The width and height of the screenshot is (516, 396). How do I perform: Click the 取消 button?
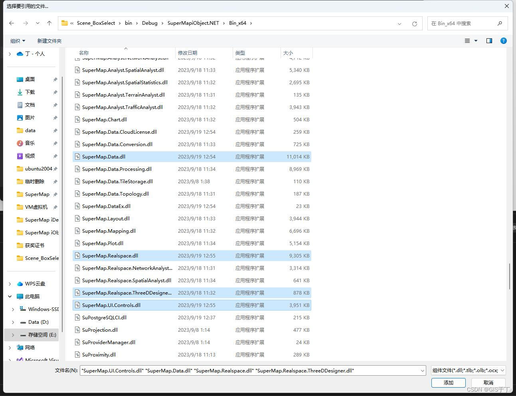click(488, 382)
